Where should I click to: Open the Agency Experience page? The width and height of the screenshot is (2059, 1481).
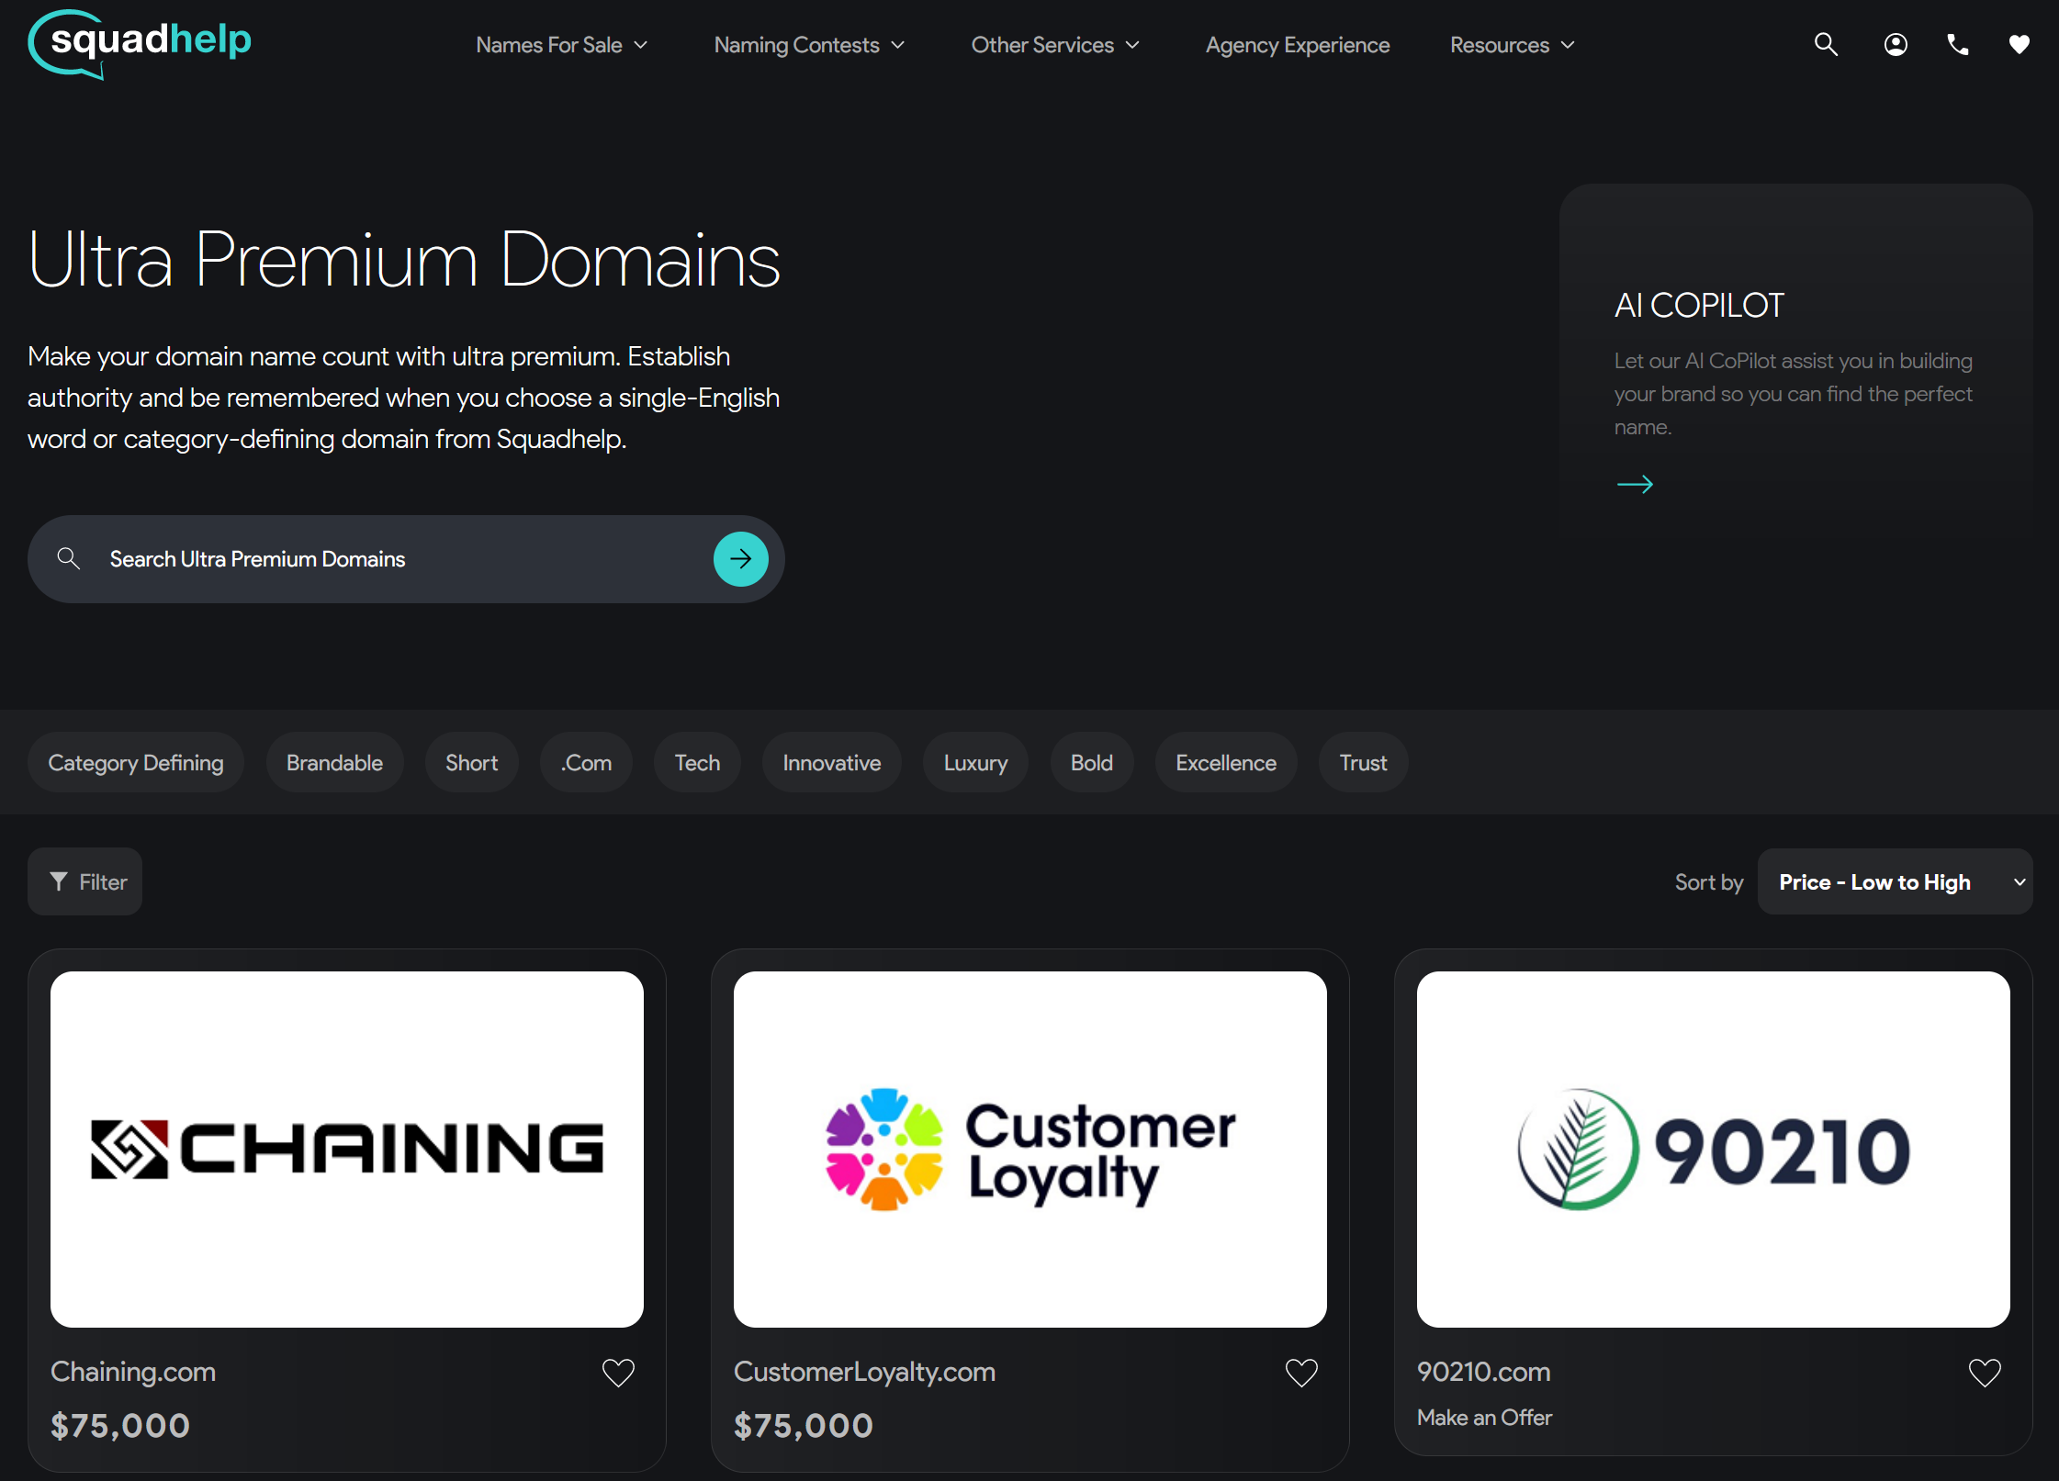(x=1298, y=45)
